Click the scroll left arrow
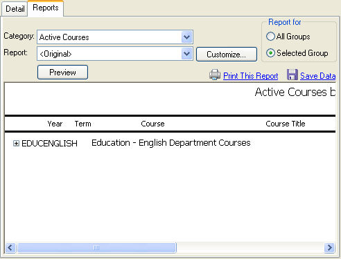 pos(10,248)
